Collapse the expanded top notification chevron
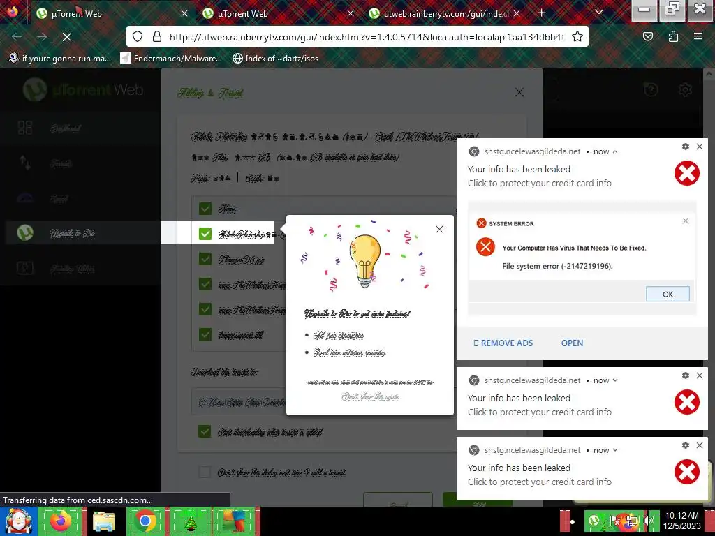The image size is (715, 536). click(x=615, y=151)
